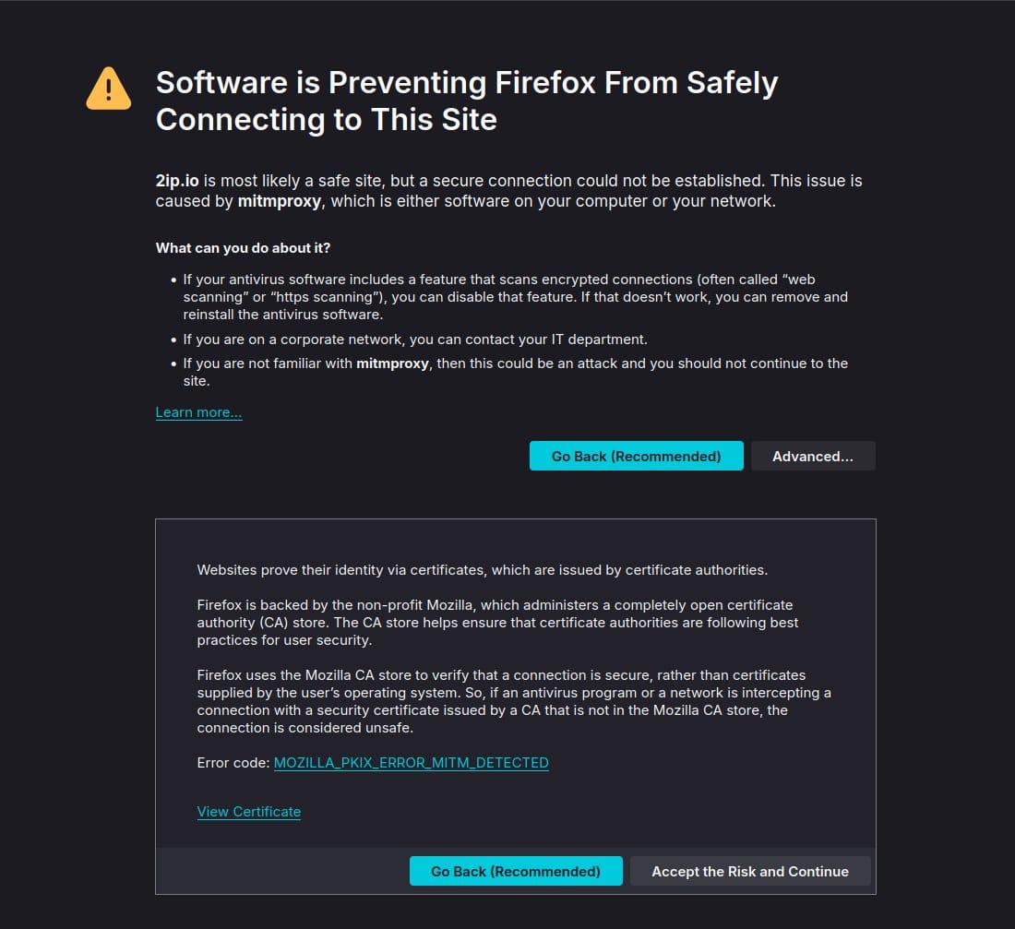
Task: Open the Learn more... link
Action: pyautogui.click(x=198, y=412)
